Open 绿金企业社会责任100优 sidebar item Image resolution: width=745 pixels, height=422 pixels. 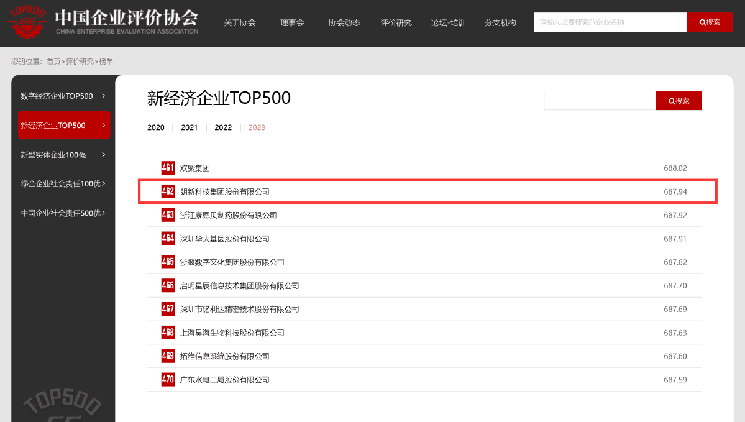(x=64, y=184)
